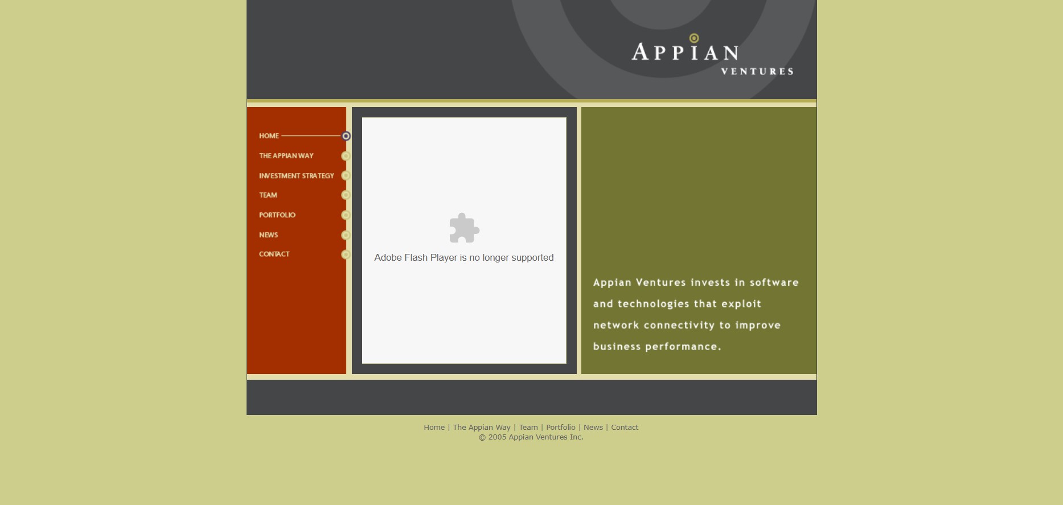Click the circle bullet beside Home
Viewport: 1063px width, 505px height.
[x=346, y=136]
